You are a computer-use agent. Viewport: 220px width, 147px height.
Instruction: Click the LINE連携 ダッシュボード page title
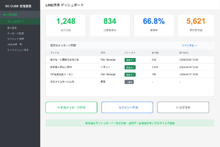(65, 5)
